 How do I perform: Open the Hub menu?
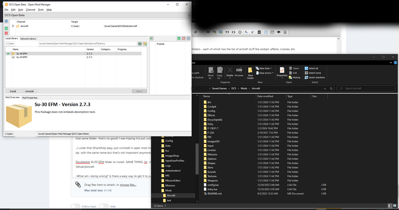click(x=21, y=10)
